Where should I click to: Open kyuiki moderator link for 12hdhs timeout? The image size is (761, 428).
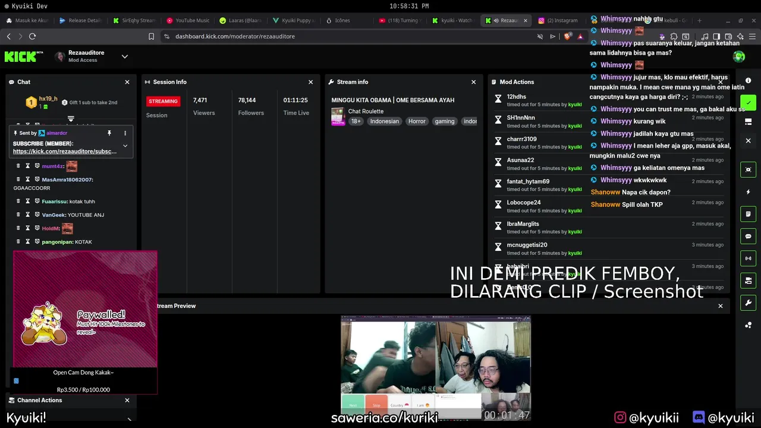pos(575,105)
